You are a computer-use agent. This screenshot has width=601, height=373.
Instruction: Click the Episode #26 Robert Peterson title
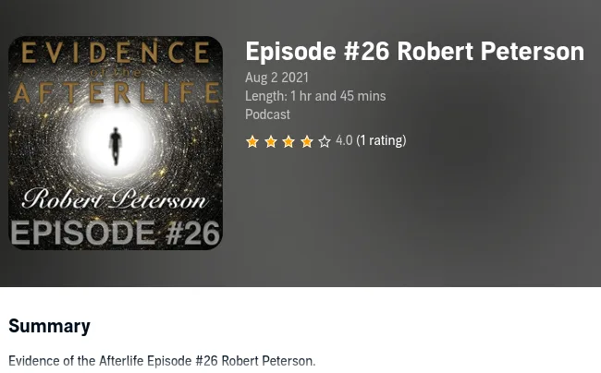[x=415, y=52]
